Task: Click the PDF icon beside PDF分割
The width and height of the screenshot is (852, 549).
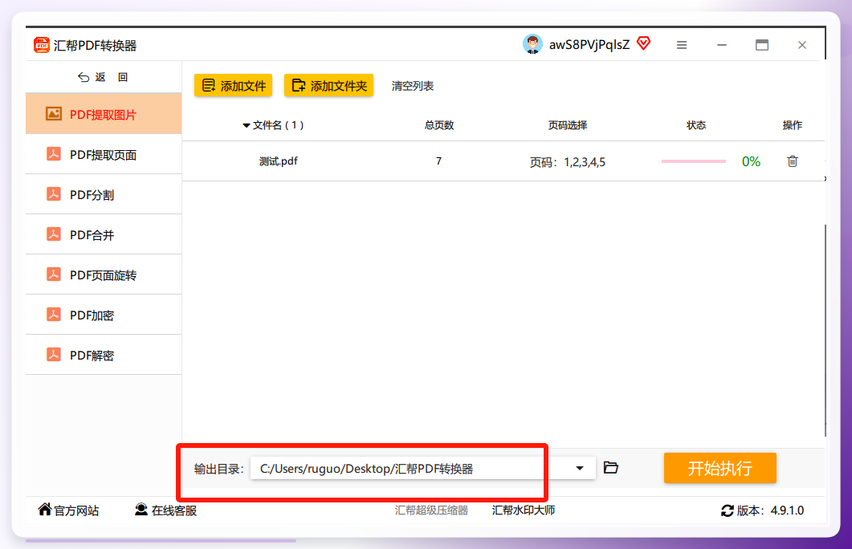Action: [53, 194]
